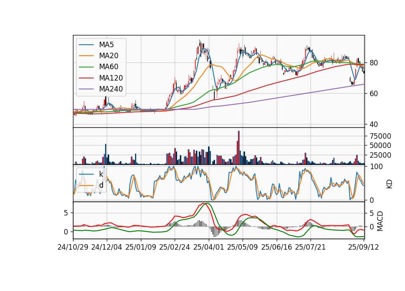Click the price axis value 40

(373, 124)
